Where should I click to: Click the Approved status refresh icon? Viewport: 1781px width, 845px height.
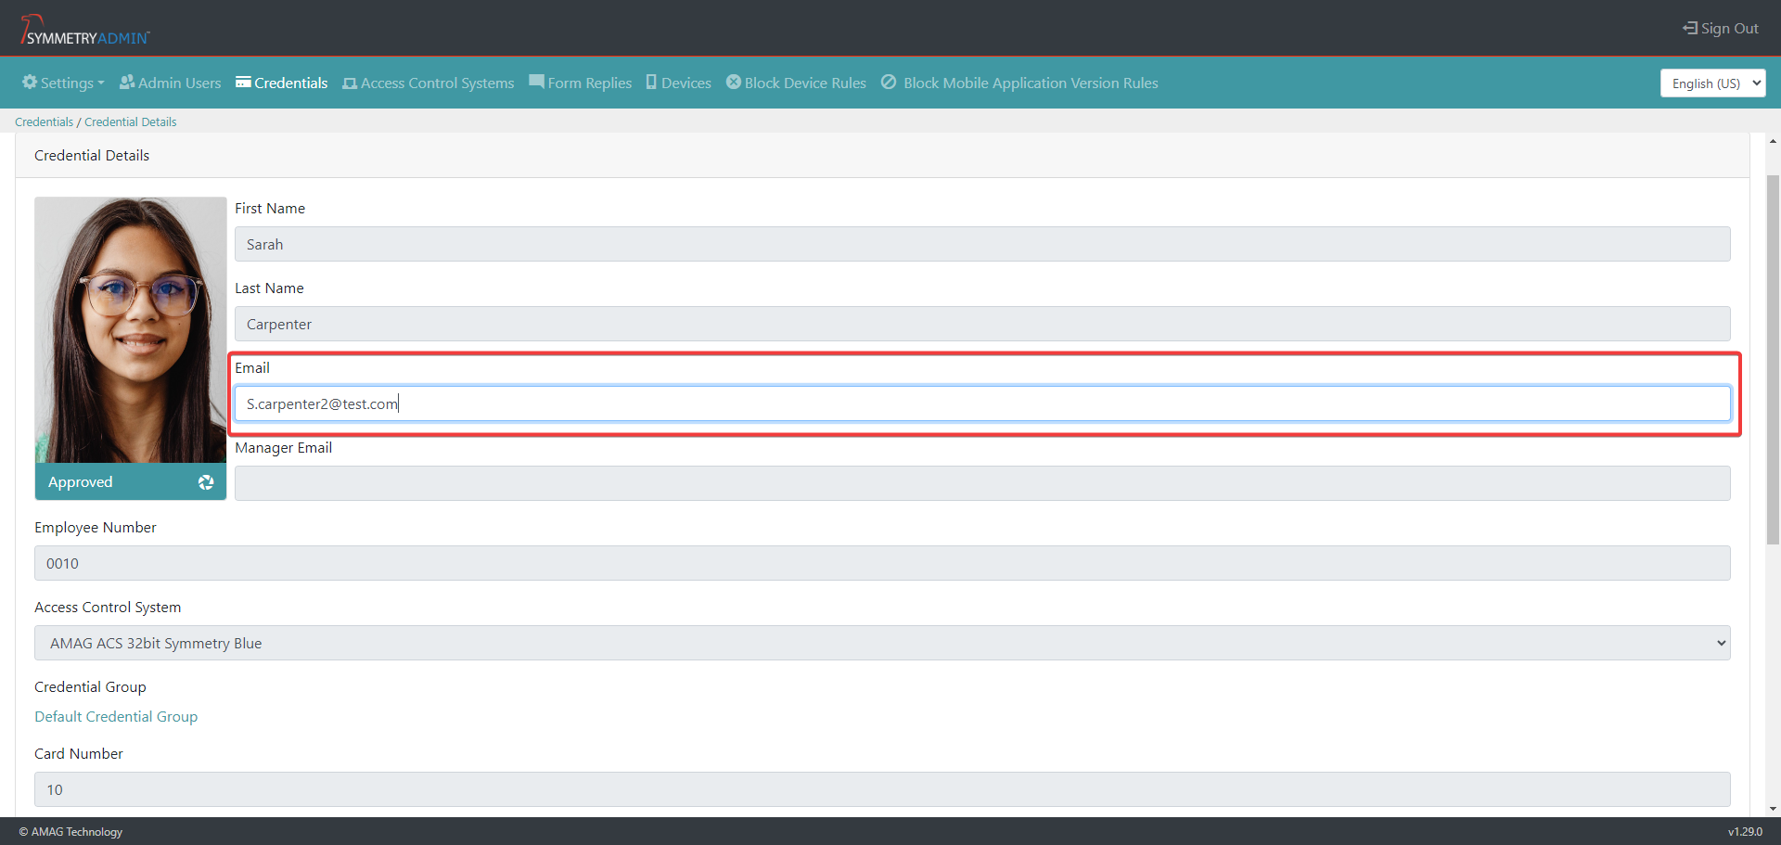click(206, 482)
